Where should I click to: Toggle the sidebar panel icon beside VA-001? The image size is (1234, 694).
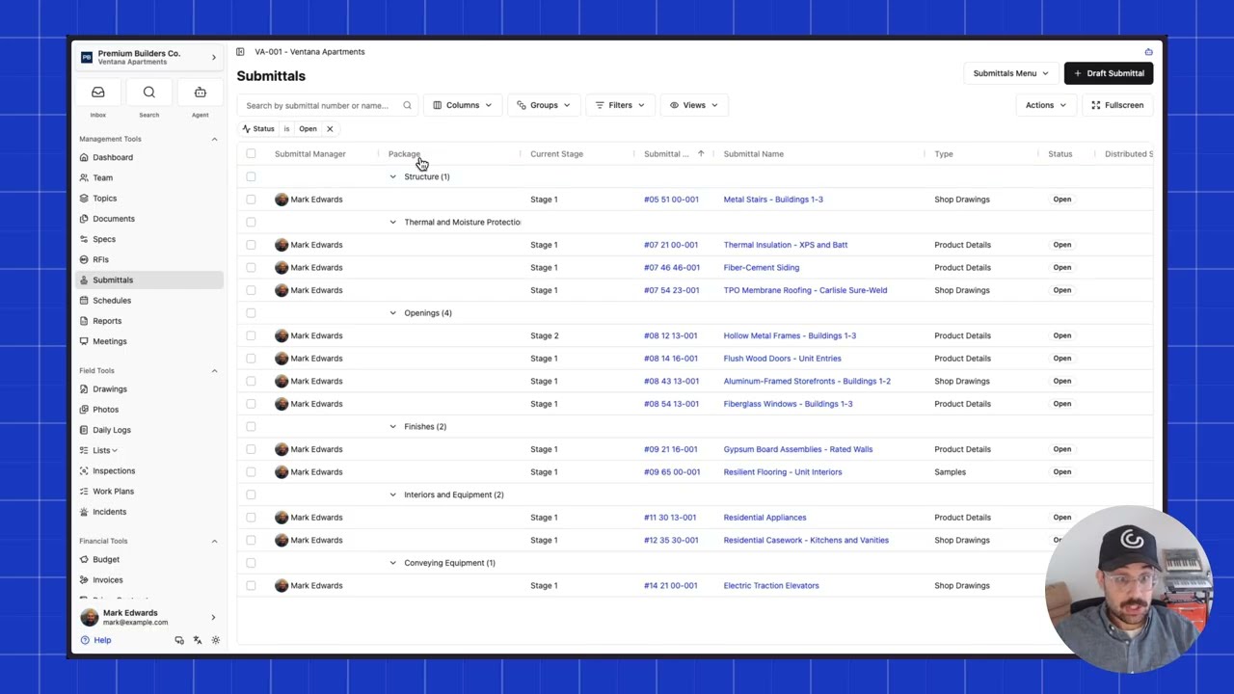240,52
